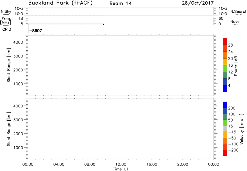The image size is (247, 171).
Task: Click the 60 Nave axis tick label
Action: click(221, 19)
